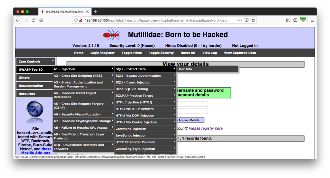This screenshot has height=178, width=330.
Task: Expand A4 - Insecure Direct Object References
Action: pos(83,95)
